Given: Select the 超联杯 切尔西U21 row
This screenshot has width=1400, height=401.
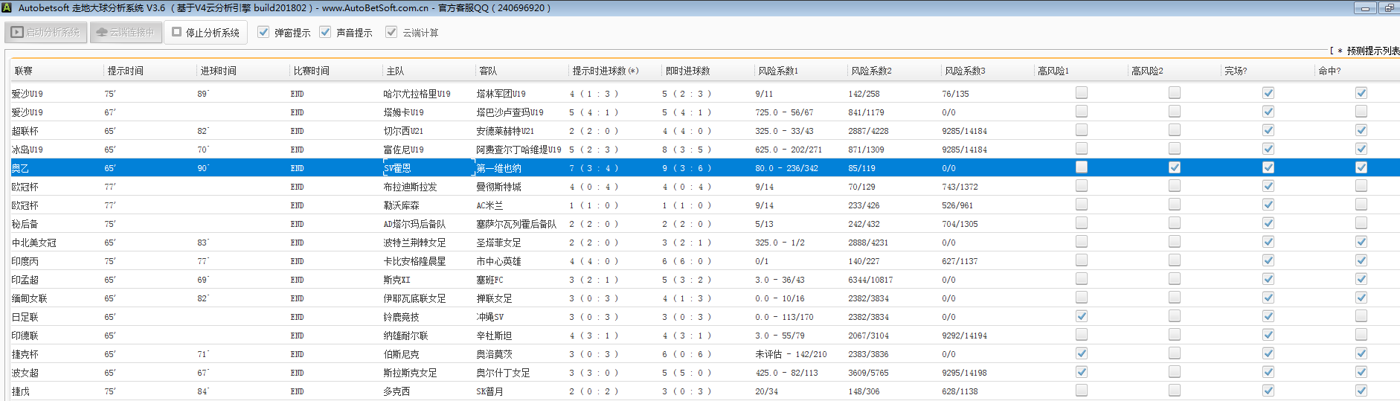Looking at the screenshot, I should 403,131.
